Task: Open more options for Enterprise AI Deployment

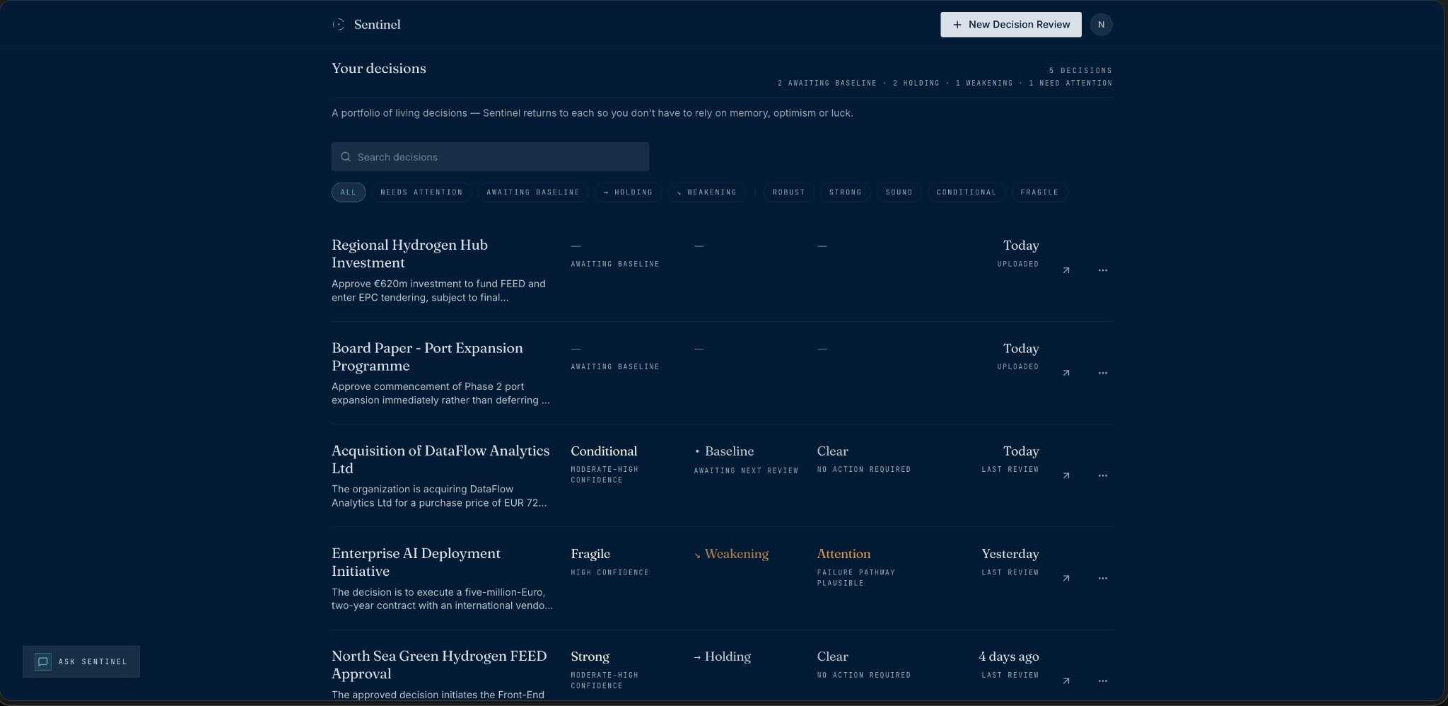Action: 1103,578
